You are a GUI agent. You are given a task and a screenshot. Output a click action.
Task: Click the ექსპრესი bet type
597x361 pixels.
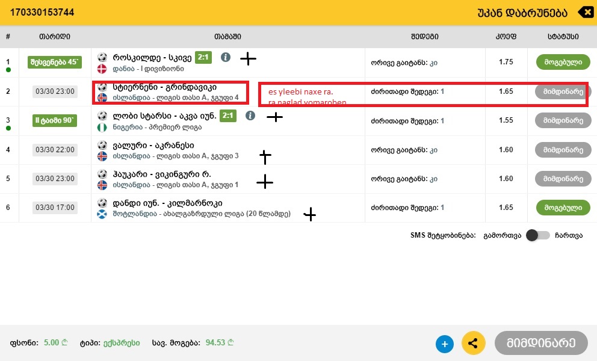pos(122,343)
